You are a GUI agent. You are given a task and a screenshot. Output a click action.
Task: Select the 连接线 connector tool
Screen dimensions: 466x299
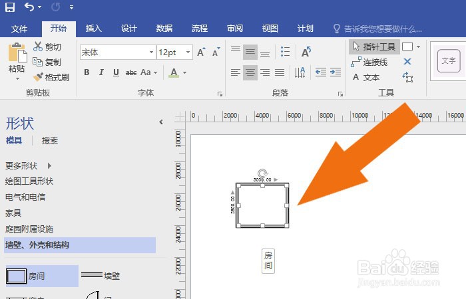[x=369, y=62]
